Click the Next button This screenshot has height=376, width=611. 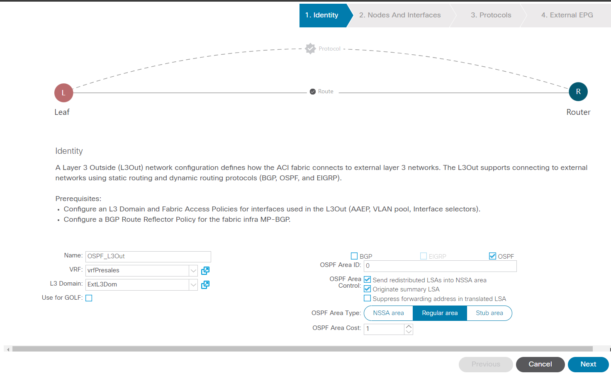click(588, 364)
